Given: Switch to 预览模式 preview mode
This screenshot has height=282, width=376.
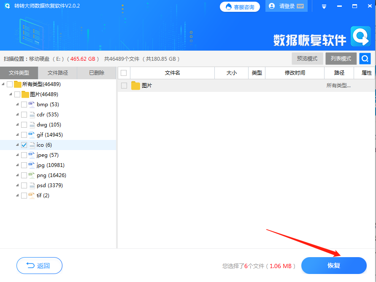Looking at the screenshot, I should [307, 59].
